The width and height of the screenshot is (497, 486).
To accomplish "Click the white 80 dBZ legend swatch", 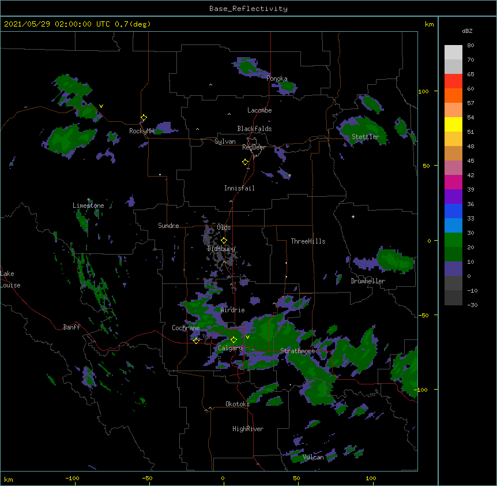I will (453, 52).
